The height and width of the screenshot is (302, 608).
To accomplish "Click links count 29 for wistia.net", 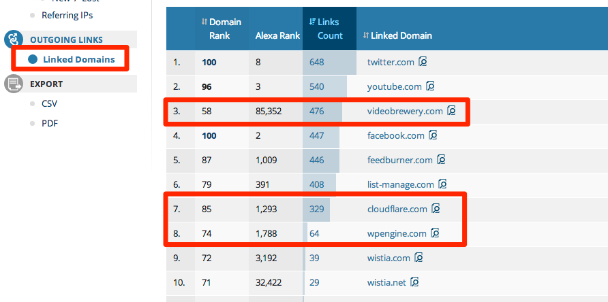I will tap(314, 283).
